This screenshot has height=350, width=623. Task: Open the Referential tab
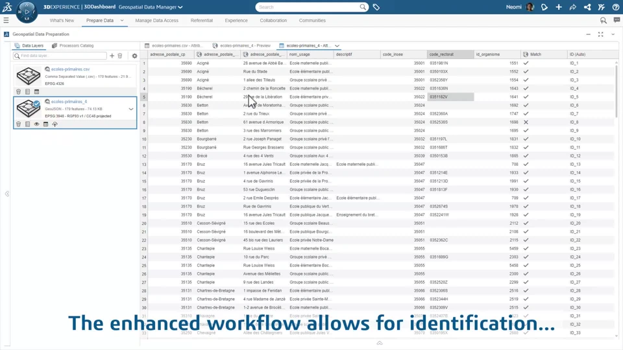[x=201, y=20]
